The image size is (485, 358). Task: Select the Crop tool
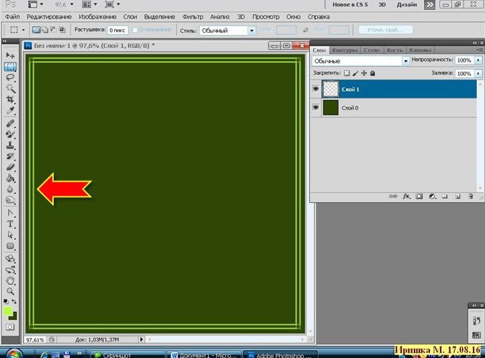click(x=11, y=100)
